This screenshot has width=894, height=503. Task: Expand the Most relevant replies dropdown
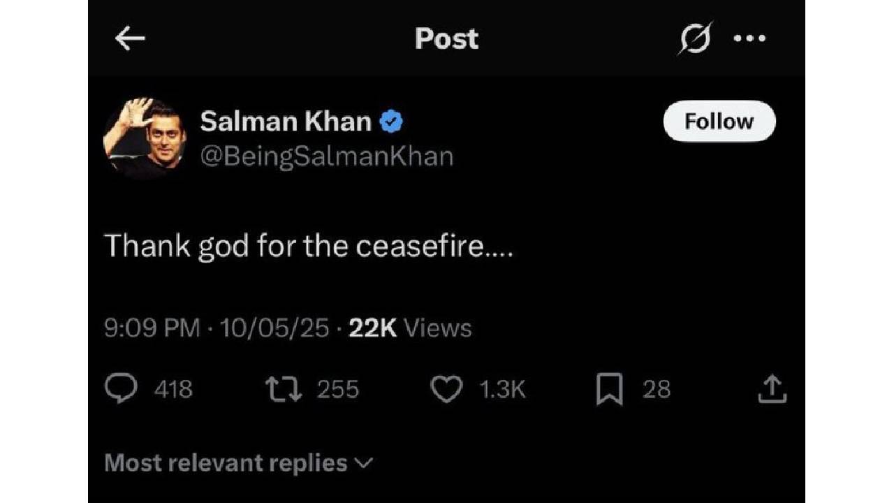click(238, 462)
